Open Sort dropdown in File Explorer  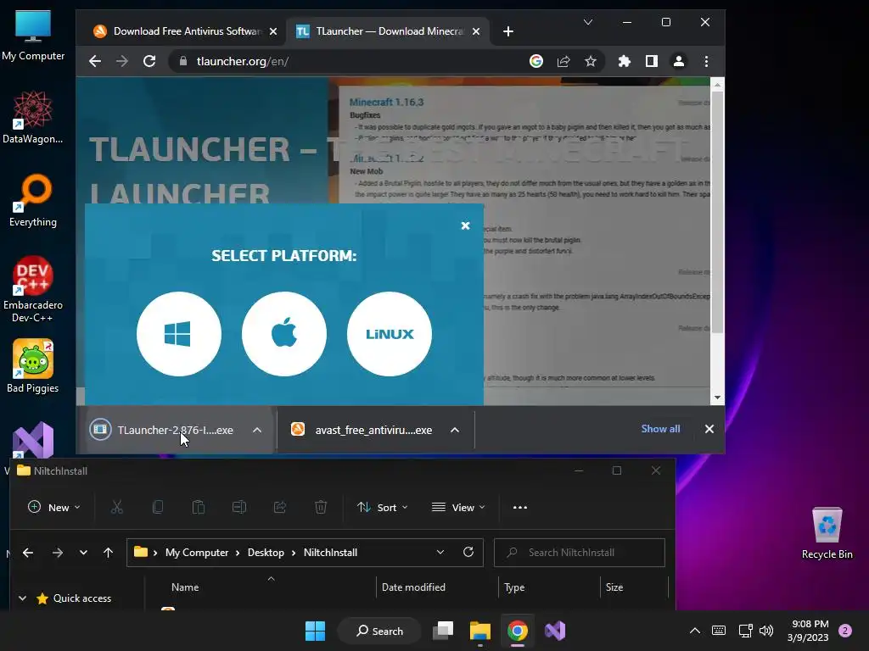[383, 507]
